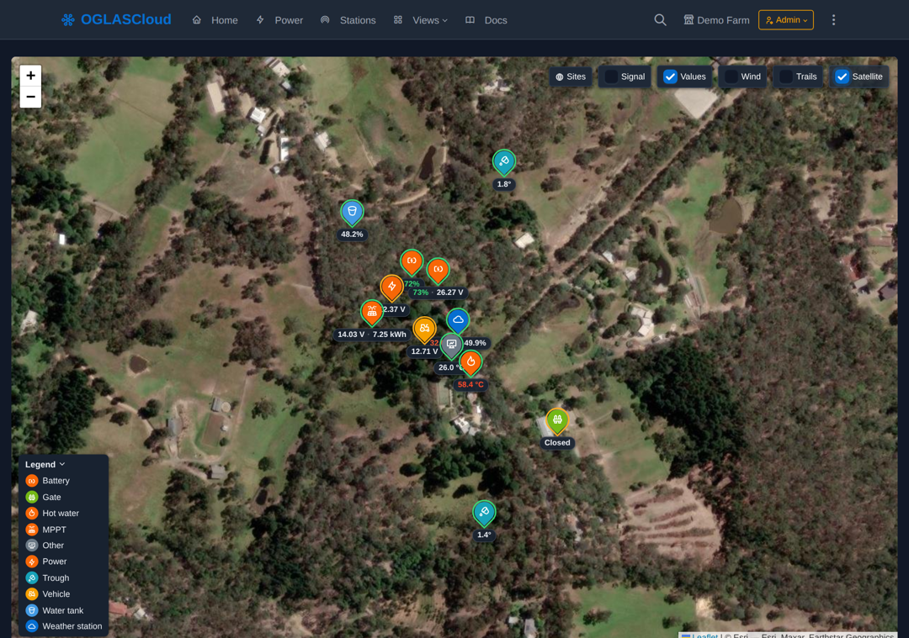The width and height of the screenshot is (909, 638).
Task: Select the yellow vehicle marker
Action: pos(424,329)
